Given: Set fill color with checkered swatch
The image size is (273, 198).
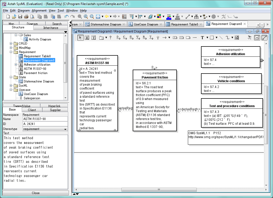Looking at the screenshot, I should coord(159,16).
